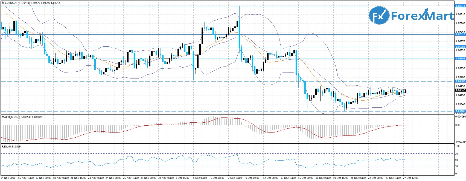Click the 1.05630 price axis value
466x181 pixels.
[461, 68]
